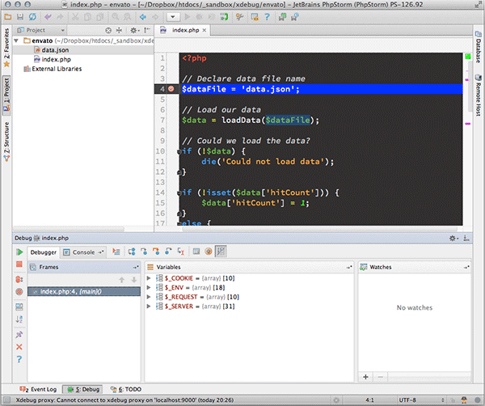Viewport: 485px width, 406px height.
Task: Collapse all in Project panel
Action: 119,30
